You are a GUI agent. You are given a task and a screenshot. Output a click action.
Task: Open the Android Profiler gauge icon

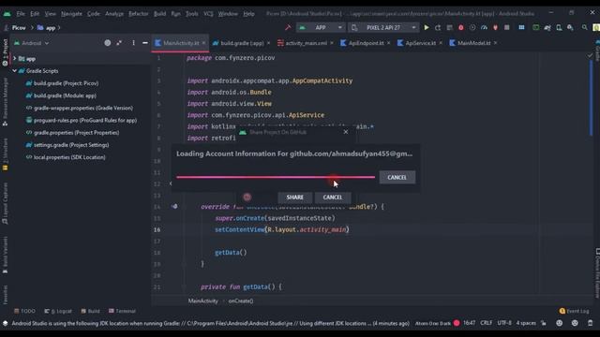click(484, 27)
